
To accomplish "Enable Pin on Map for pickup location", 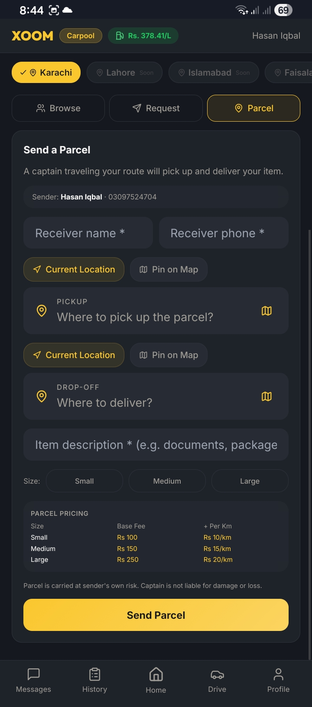I will (x=169, y=269).
